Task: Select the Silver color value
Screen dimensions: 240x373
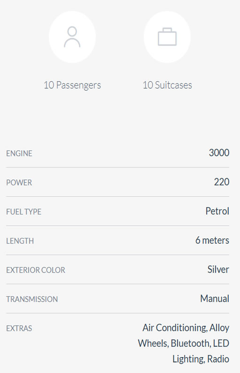Action: coord(218,269)
